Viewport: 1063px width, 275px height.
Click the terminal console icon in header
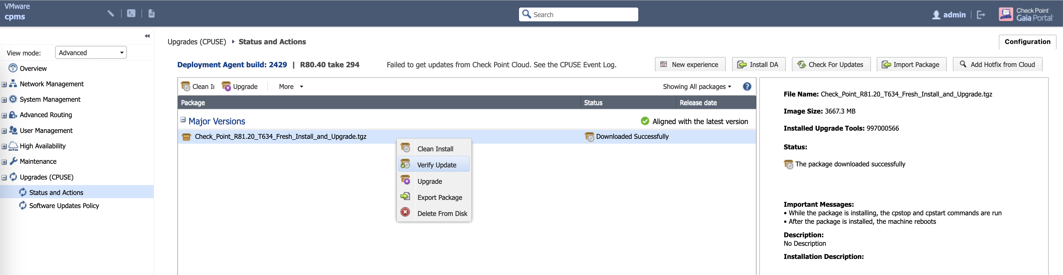(131, 13)
